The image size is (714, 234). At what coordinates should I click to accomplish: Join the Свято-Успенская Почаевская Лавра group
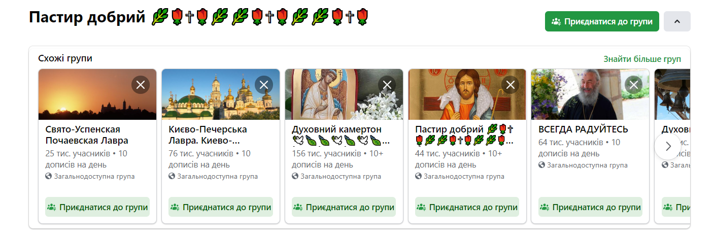point(97,207)
